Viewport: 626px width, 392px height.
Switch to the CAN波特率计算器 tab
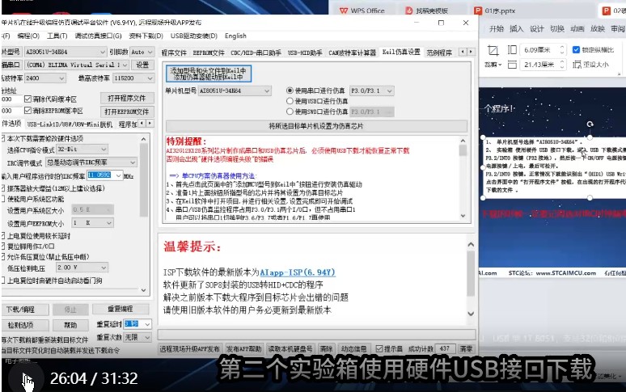tap(352, 53)
